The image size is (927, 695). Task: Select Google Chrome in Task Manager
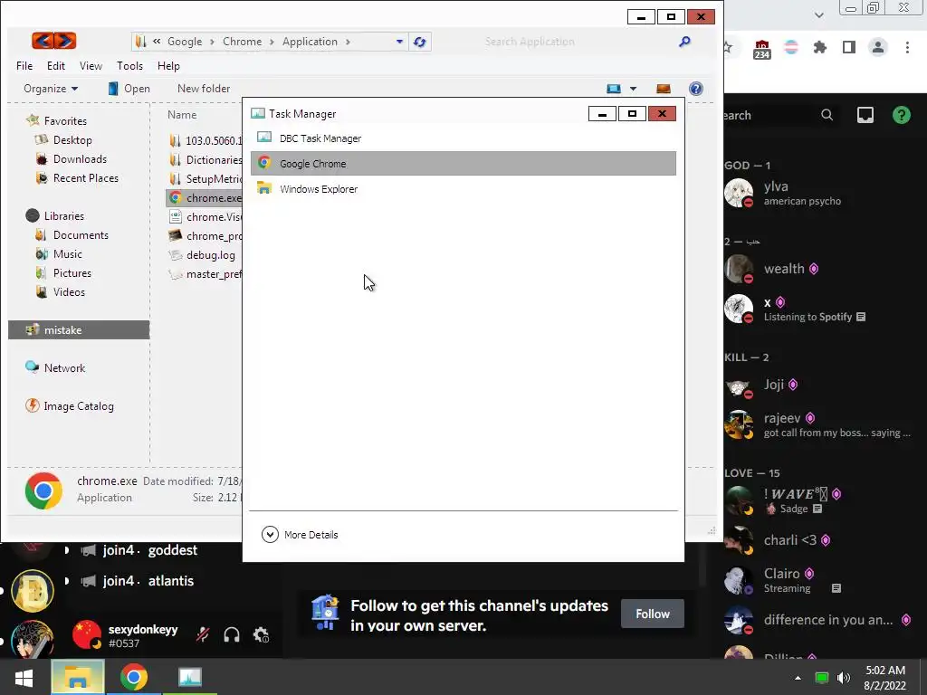463,163
